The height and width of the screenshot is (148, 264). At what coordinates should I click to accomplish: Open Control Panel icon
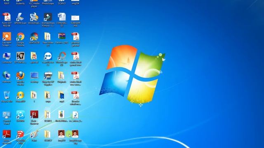point(7,115)
